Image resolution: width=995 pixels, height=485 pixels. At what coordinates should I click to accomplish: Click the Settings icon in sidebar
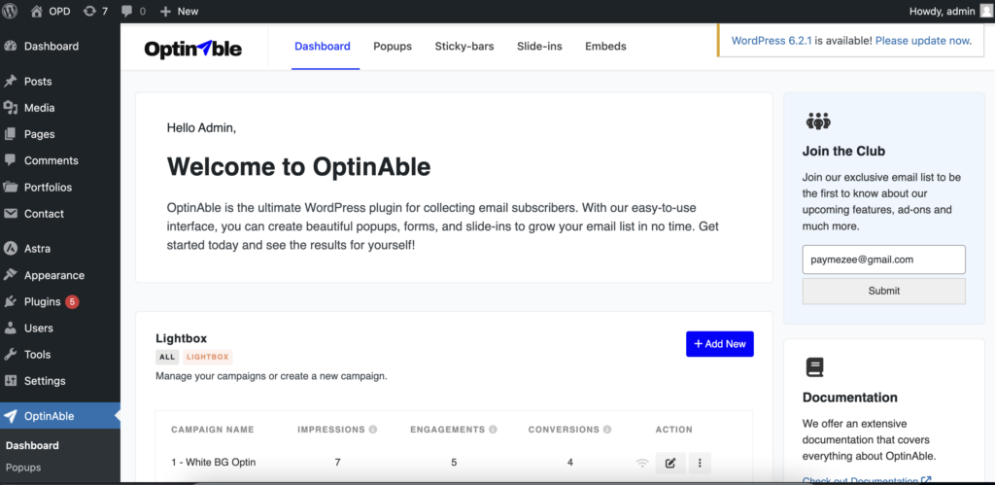pyautogui.click(x=10, y=381)
